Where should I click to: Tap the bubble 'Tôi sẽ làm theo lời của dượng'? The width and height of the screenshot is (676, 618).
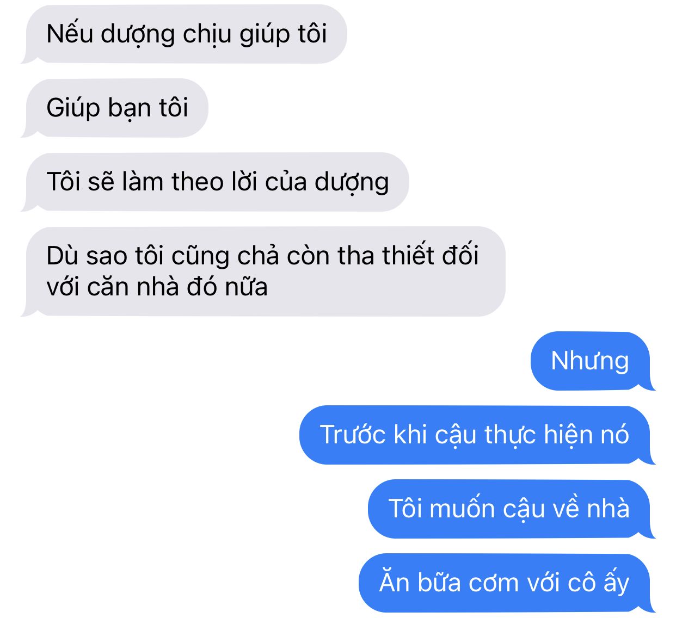[215, 182]
